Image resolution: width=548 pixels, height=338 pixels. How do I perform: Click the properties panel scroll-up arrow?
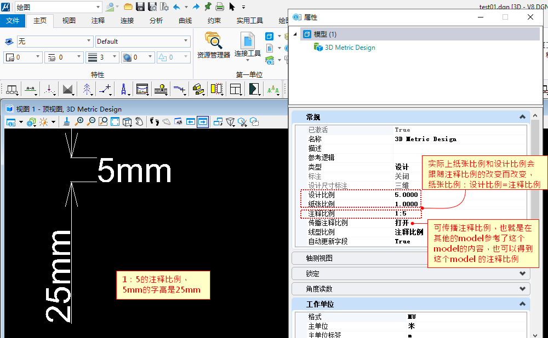pos(535,115)
